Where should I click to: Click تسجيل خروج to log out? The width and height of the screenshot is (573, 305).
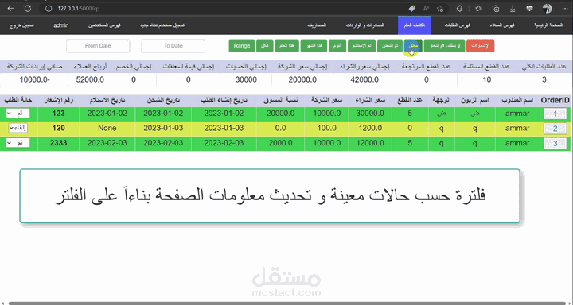pos(22,25)
